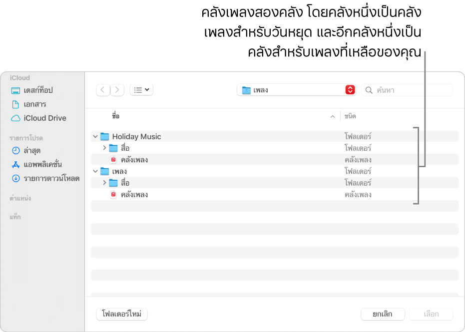The height and width of the screenshot is (332, 465).
Task: Click the back navigation arrow
Action: pos(103,90)
